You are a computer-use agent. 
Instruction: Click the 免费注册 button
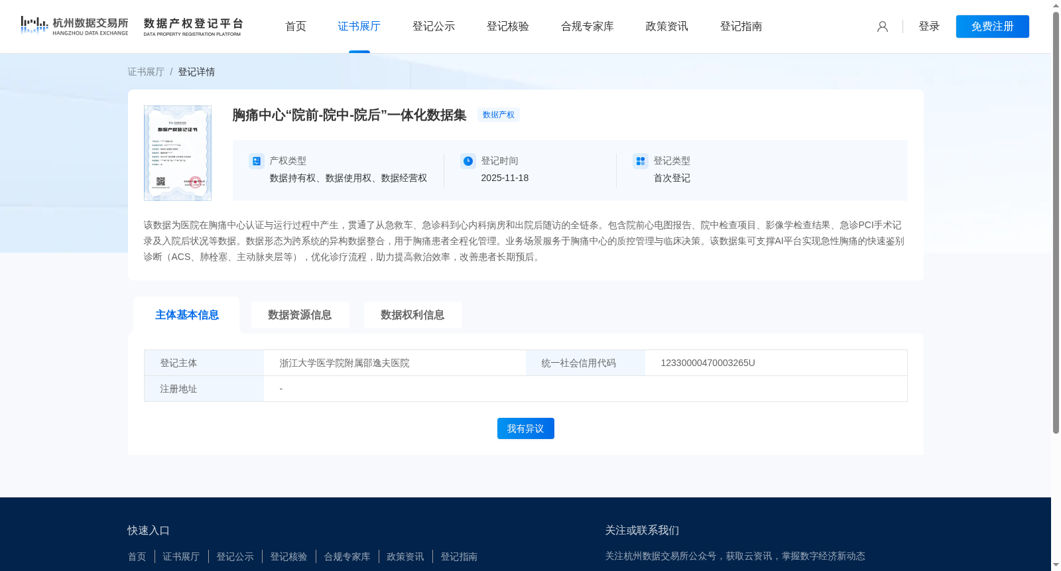pyautogui.click(x=993, y=27)
